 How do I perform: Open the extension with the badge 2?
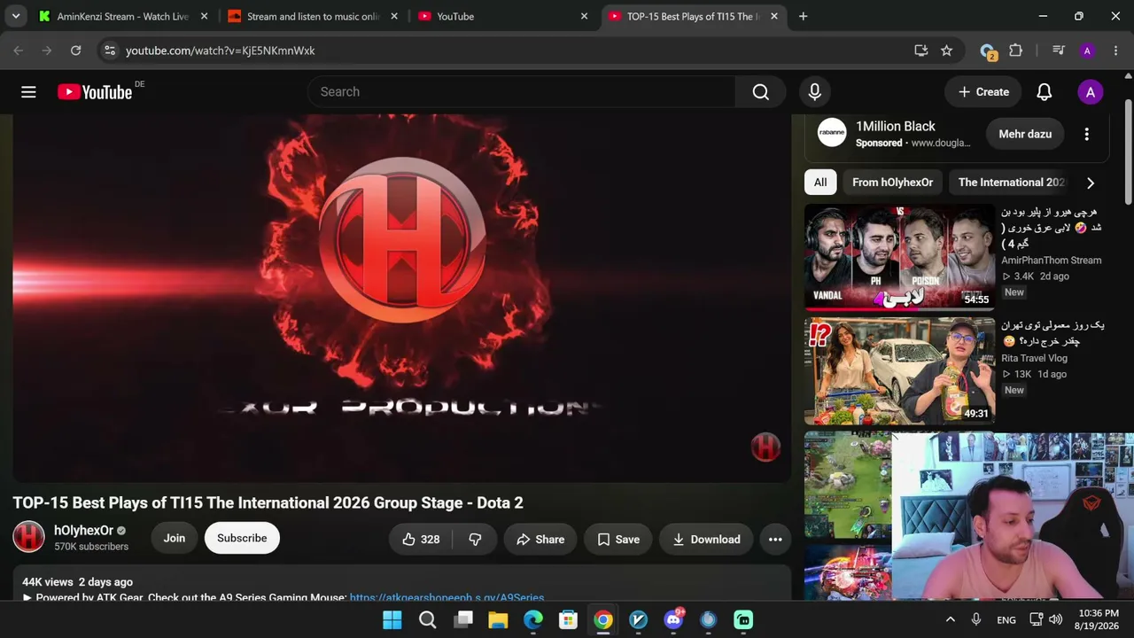pos(988,51)
